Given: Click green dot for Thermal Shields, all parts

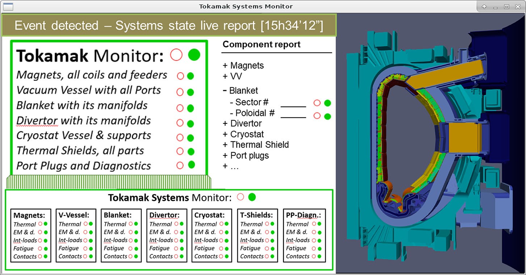Looking at the screenshot, I should 191,152.
